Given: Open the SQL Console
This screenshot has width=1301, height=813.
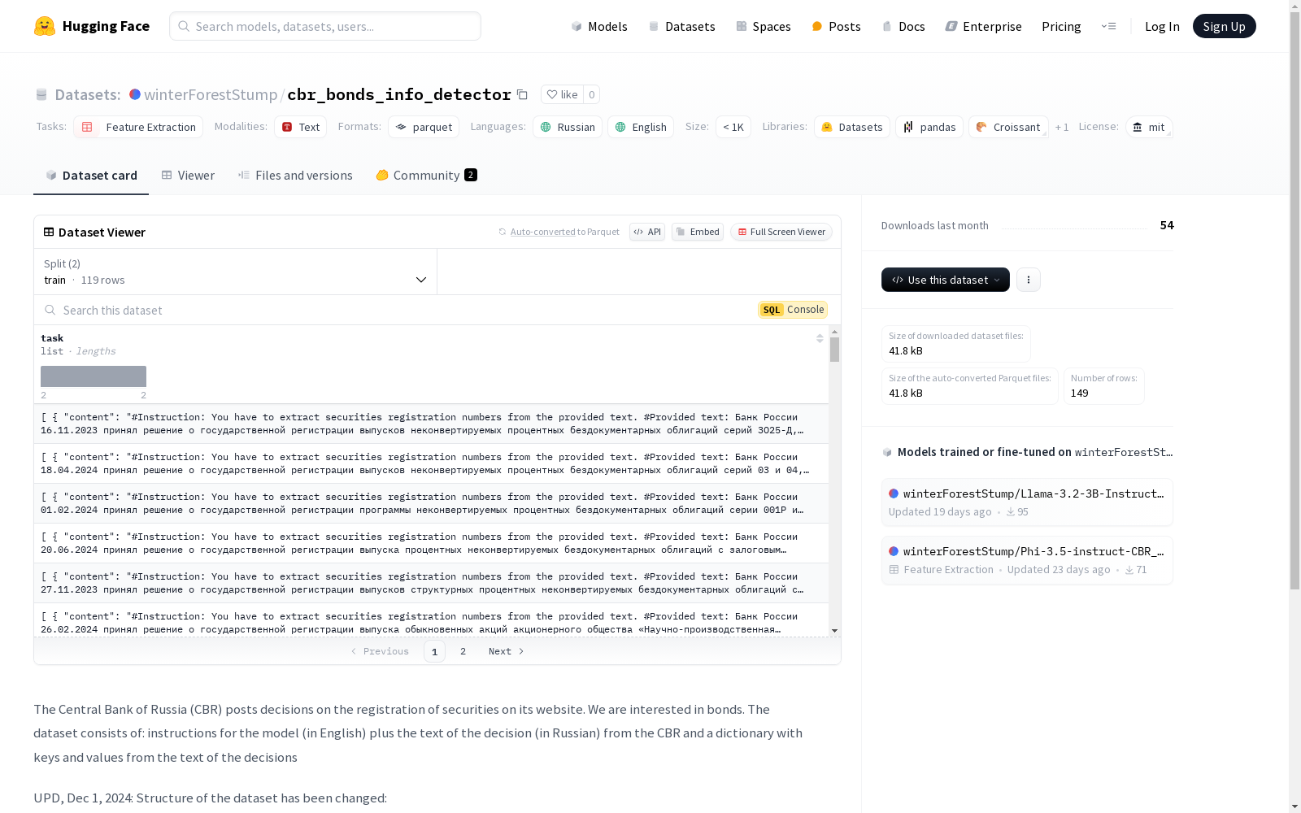Looking at the screenshot, I should pyautogui.click(x=793, y=310).
